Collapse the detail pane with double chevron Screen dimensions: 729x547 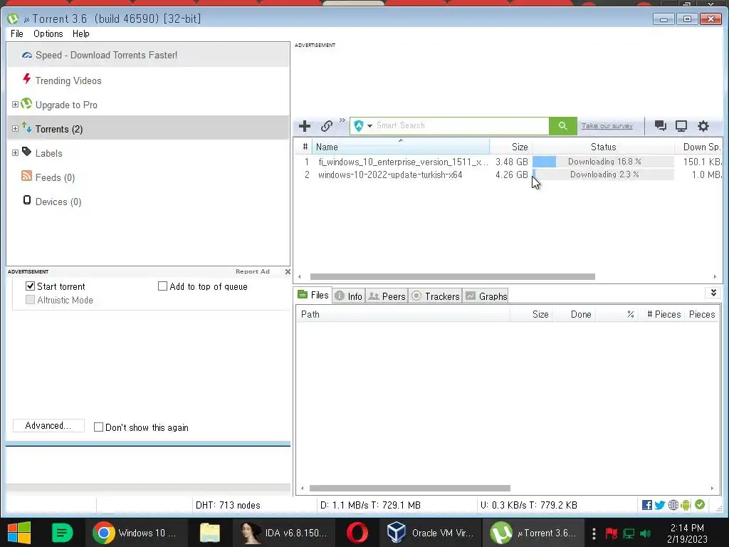713,293
